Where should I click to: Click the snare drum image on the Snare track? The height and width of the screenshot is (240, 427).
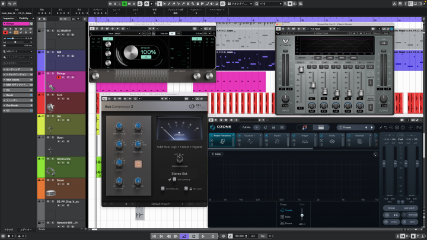[x=50, y=193]
